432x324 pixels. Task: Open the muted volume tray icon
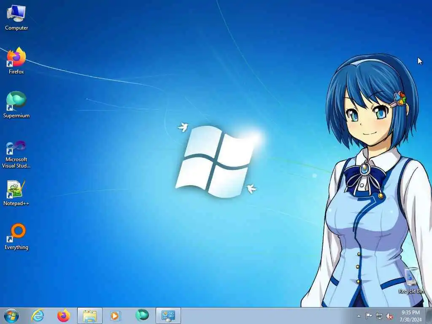pos(389,316)
